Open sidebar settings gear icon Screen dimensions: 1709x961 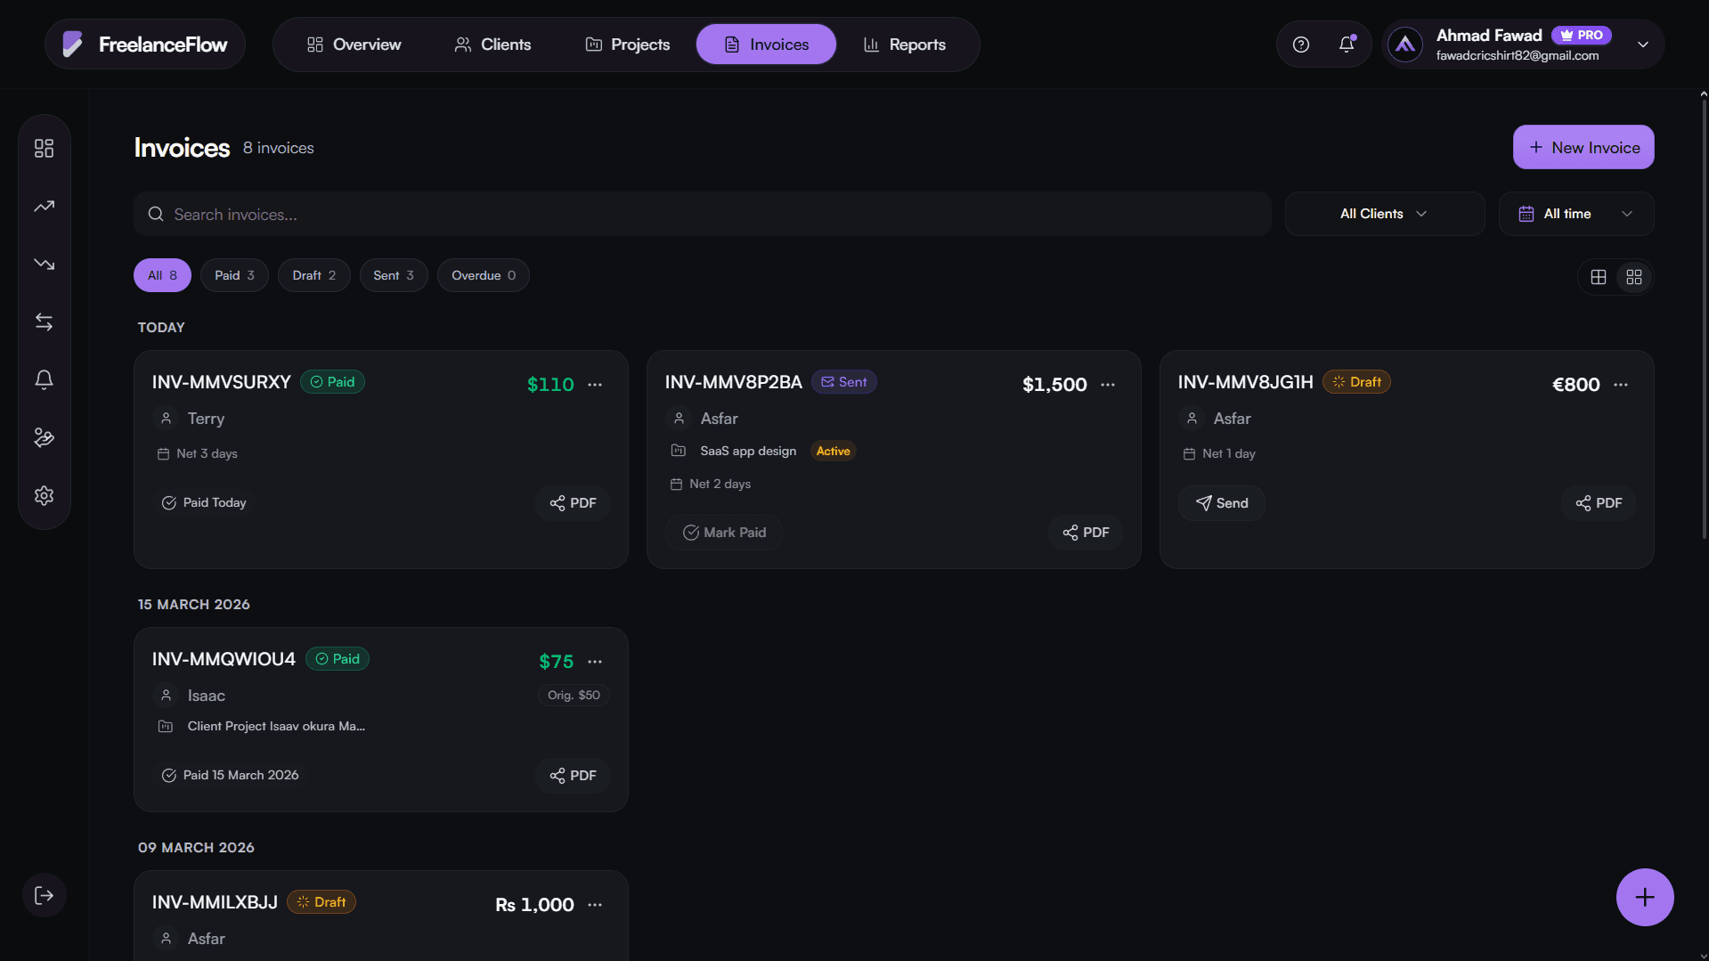click(x=44, y=496)
